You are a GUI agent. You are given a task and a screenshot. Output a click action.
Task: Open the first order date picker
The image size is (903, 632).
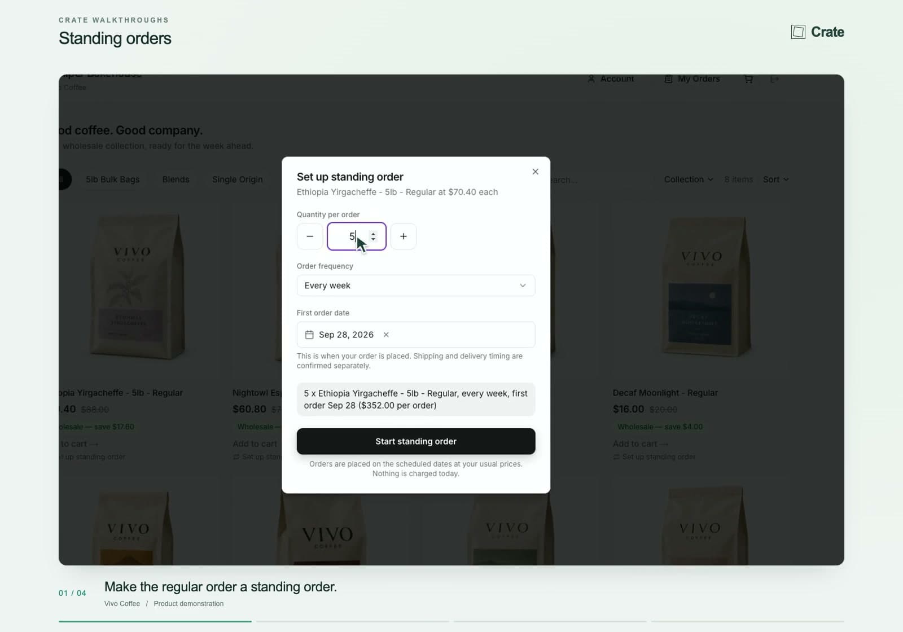(416, 335)
